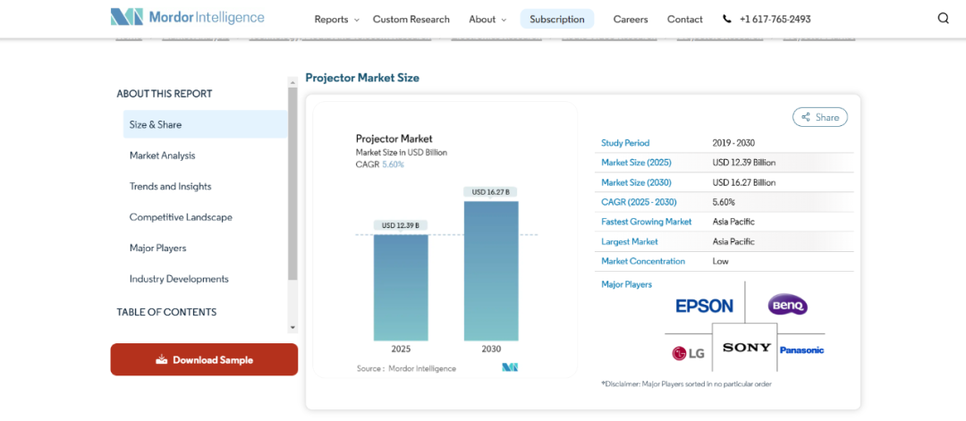The image size is (966, 421).
Task: Expand the About dropdown chevron
Action: (504, 20)
